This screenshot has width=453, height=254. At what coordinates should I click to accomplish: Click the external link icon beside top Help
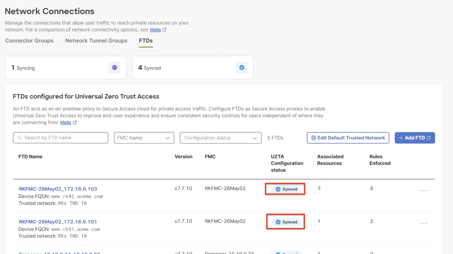point(165,30)
